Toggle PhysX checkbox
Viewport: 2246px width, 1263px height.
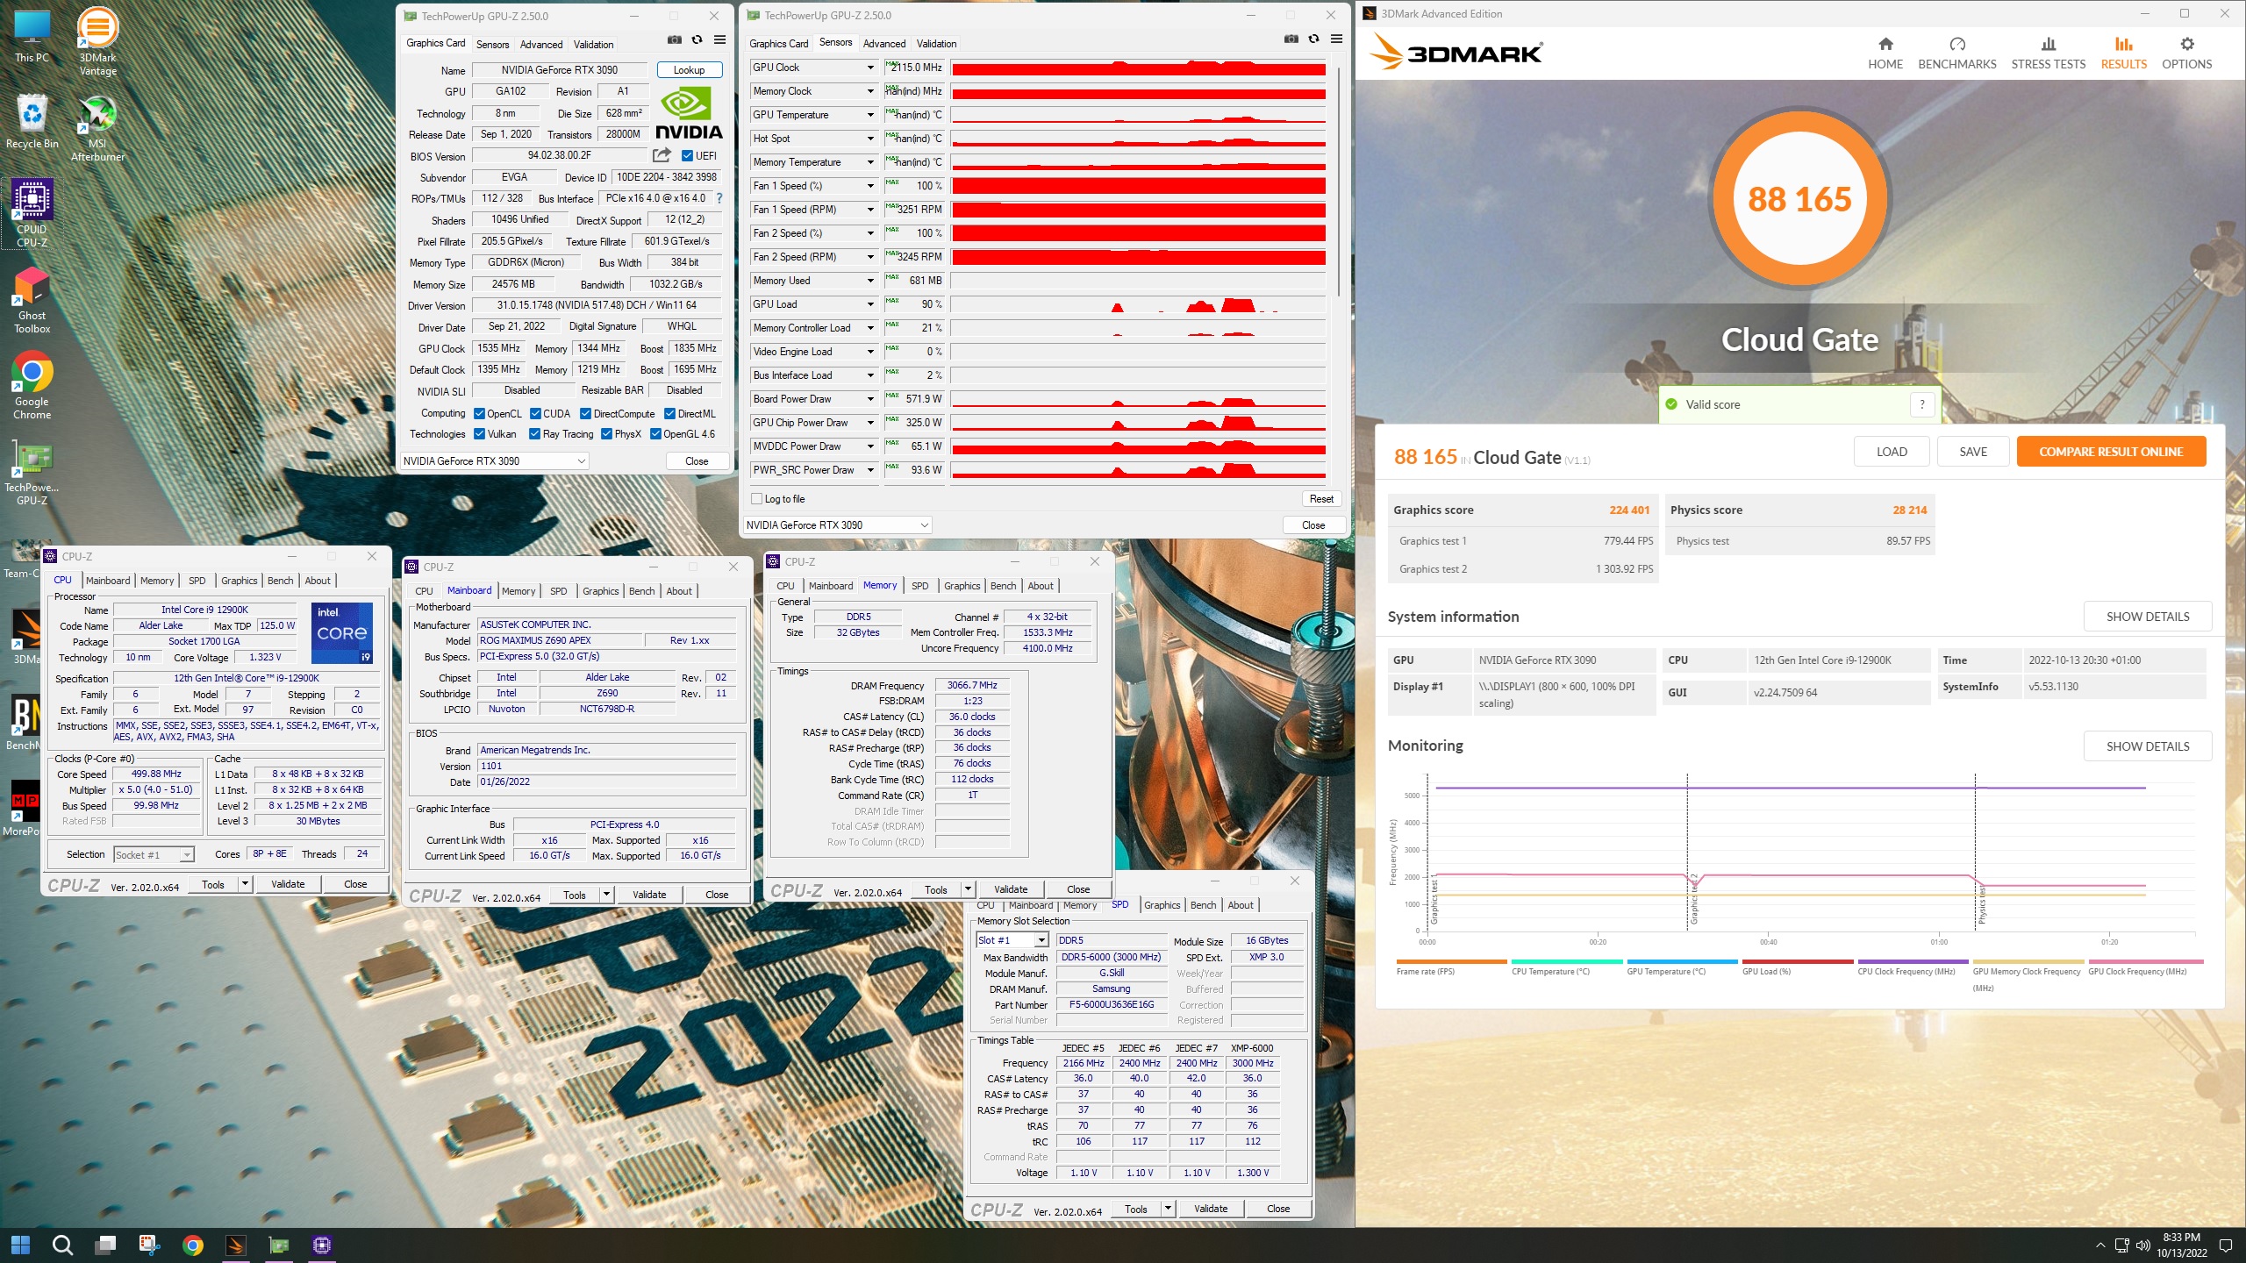[x=607, y=434]
